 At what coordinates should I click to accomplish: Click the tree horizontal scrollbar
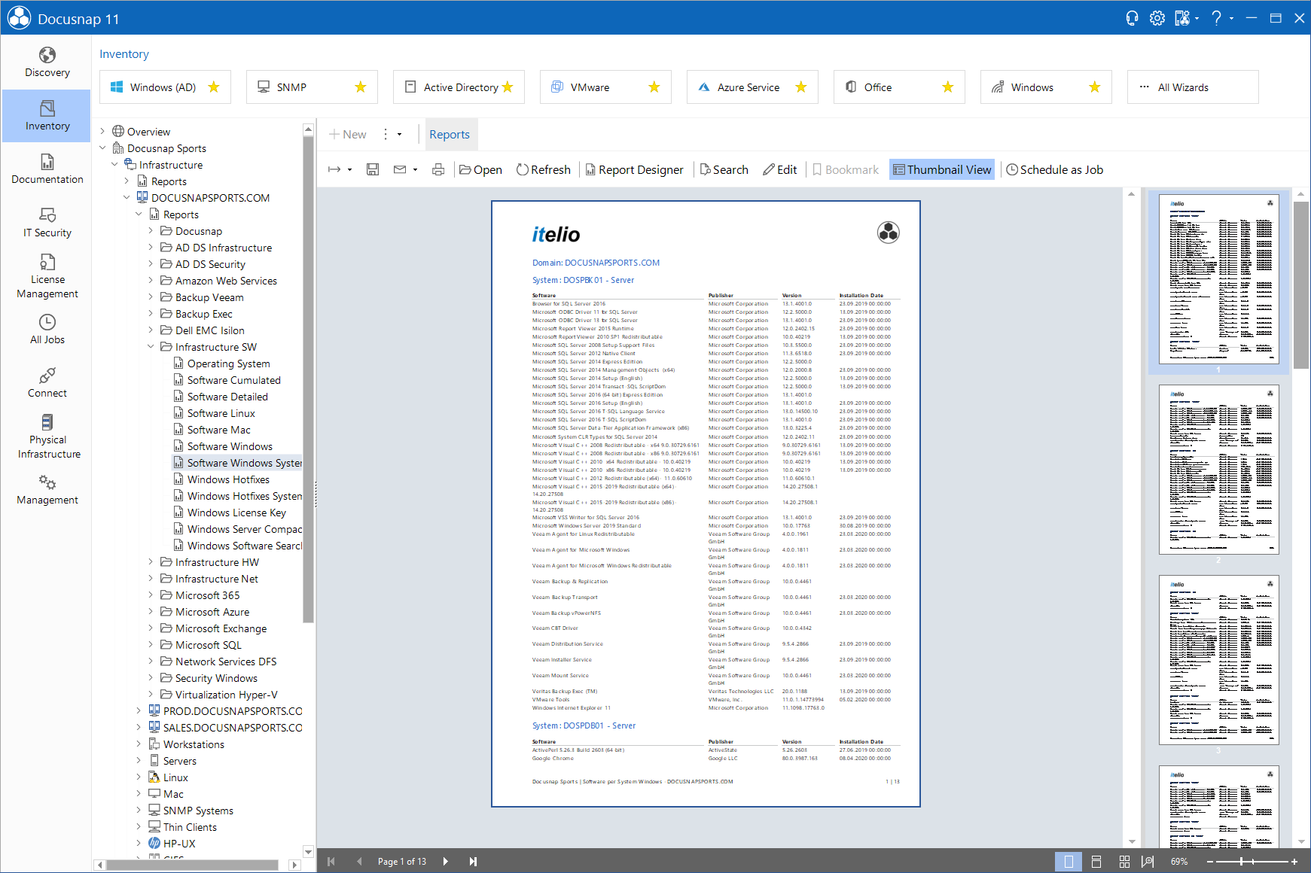click(x=191, y=865)
